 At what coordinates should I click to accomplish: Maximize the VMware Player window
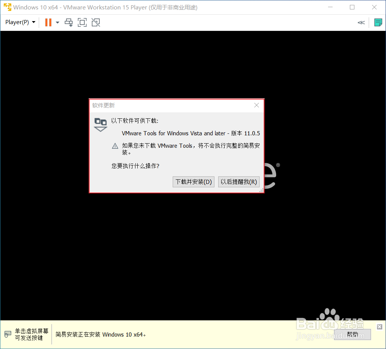352,7
